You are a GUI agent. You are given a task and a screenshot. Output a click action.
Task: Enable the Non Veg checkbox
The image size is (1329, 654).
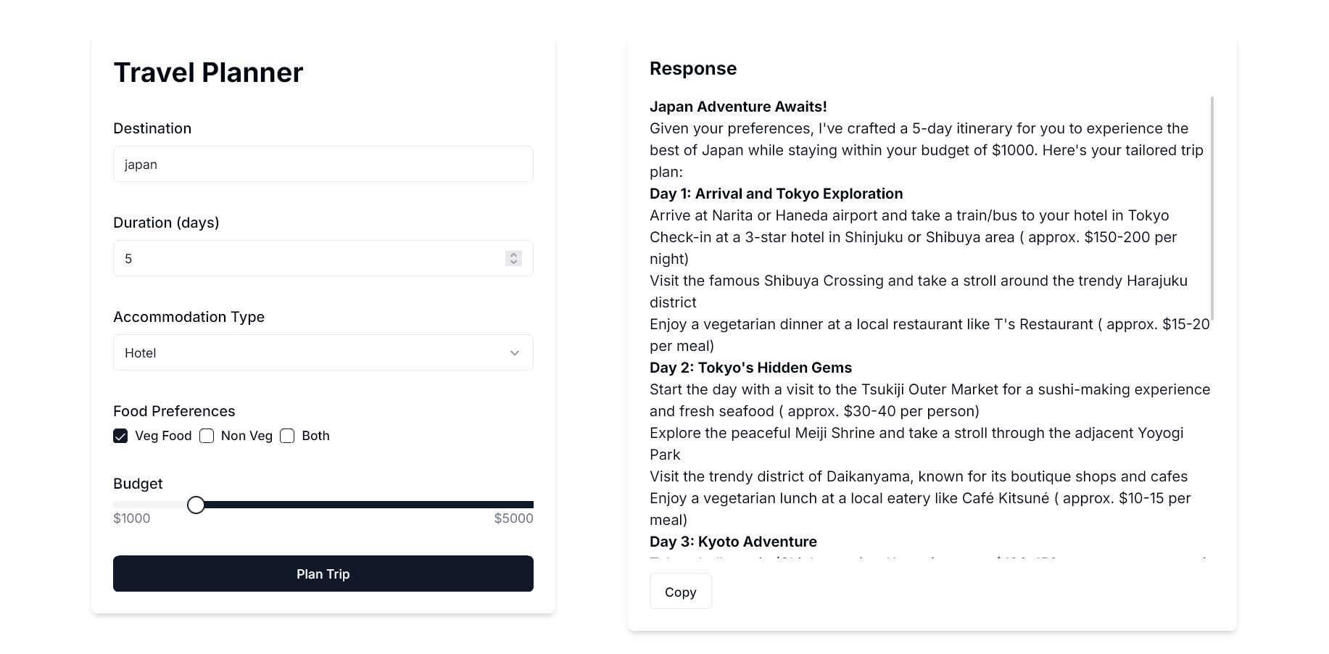207,436
